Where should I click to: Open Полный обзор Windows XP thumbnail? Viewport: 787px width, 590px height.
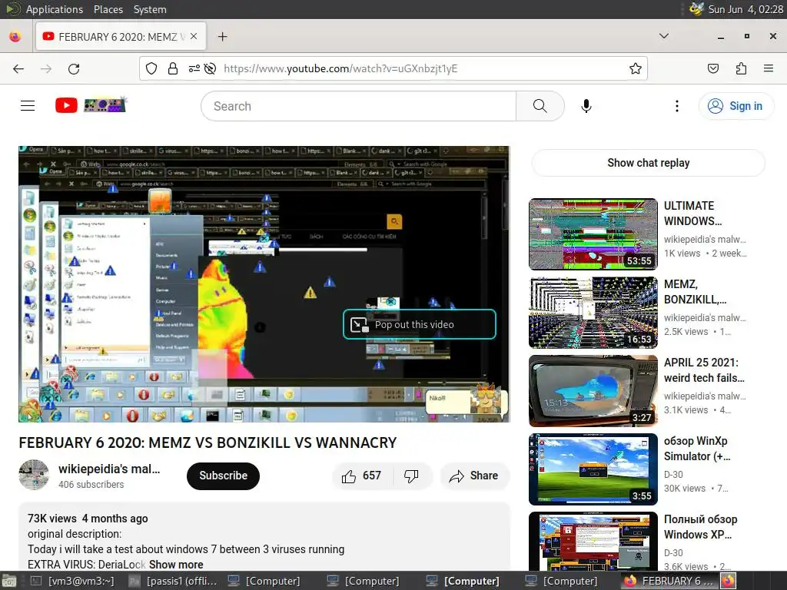[x=593, y=541]
